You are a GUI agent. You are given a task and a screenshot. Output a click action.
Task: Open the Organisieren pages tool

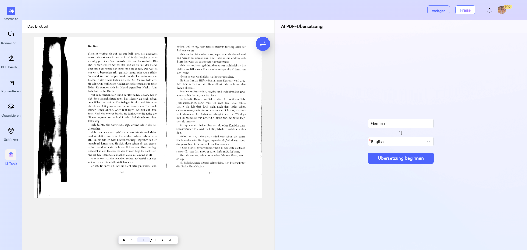11,106
